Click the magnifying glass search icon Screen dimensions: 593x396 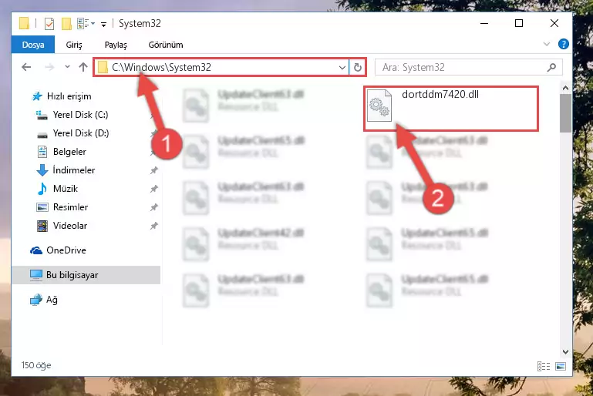[551, 68]
